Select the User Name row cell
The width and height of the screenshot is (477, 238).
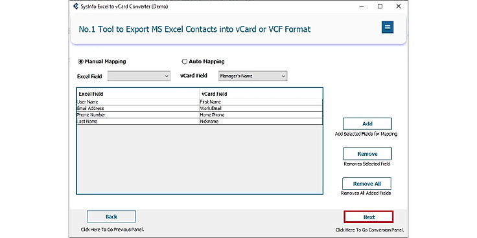coord(138,102)
